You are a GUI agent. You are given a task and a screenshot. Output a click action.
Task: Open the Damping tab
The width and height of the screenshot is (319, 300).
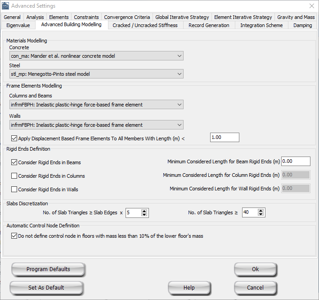tap(302, 25)
